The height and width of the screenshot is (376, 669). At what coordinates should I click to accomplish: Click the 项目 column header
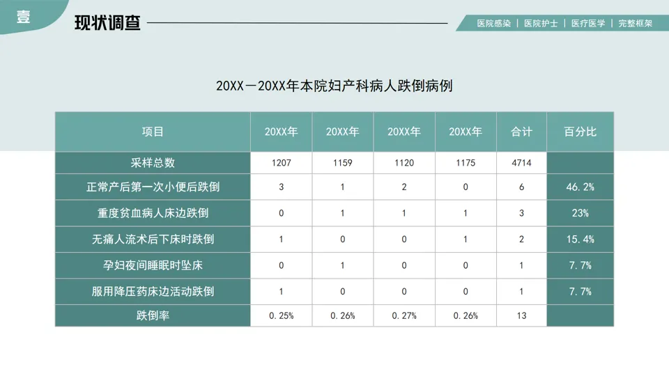pyautogui.click(x=153, y=132)
